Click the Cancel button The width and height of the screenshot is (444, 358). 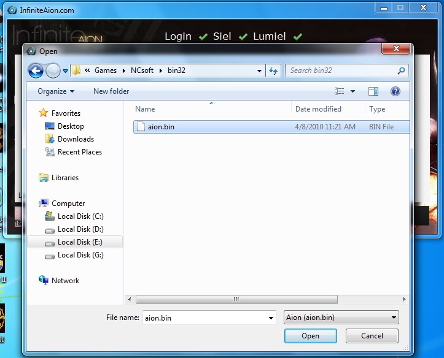tap(372, 336)
